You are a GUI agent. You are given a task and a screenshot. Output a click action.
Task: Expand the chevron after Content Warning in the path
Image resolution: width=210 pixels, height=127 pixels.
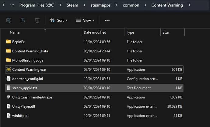pos(189,5)
